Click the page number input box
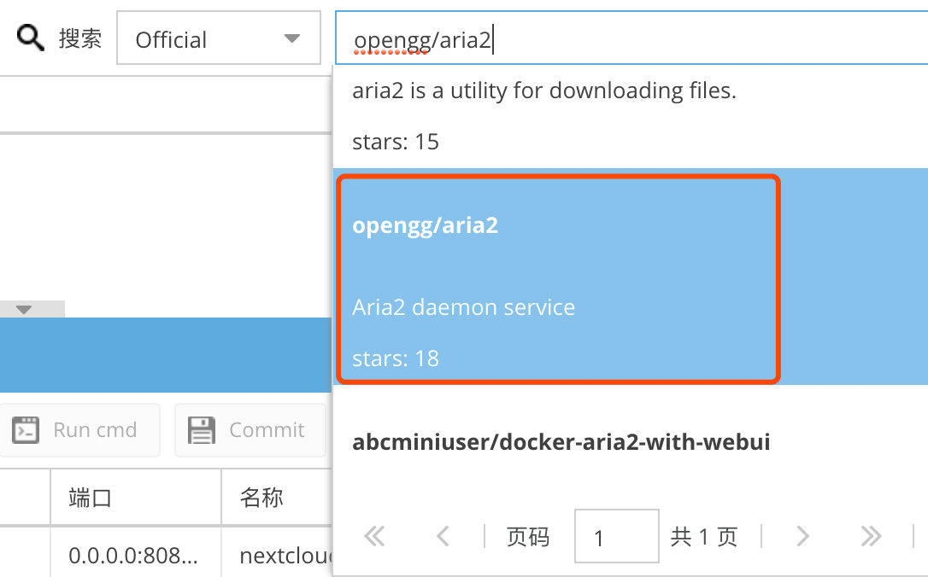This screenshot has height=577, width=928. [616, 536]
